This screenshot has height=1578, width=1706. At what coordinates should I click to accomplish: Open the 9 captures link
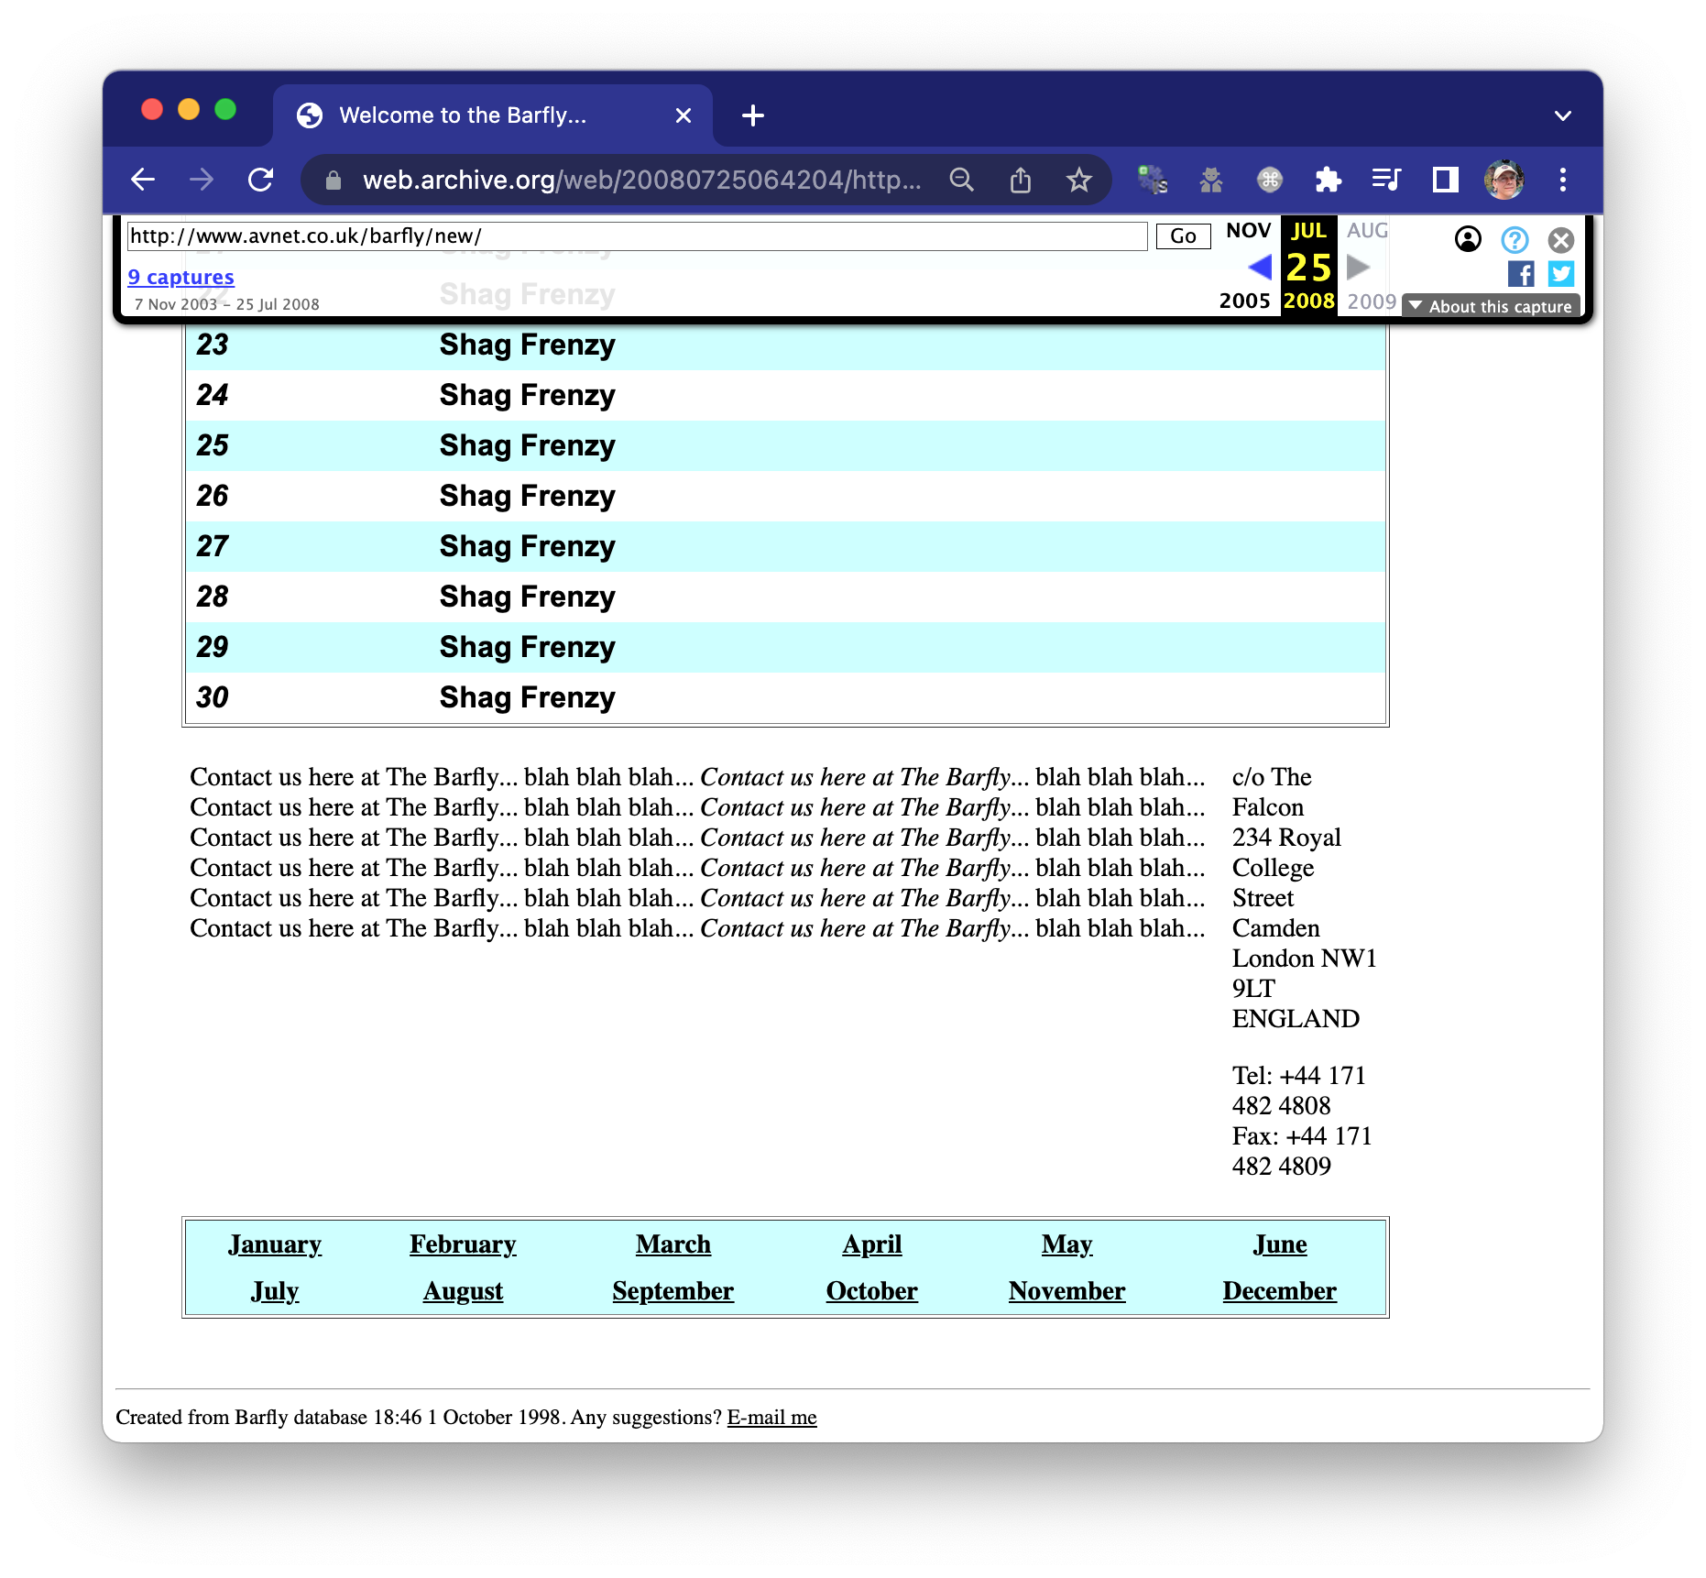[x=180, y=277]
